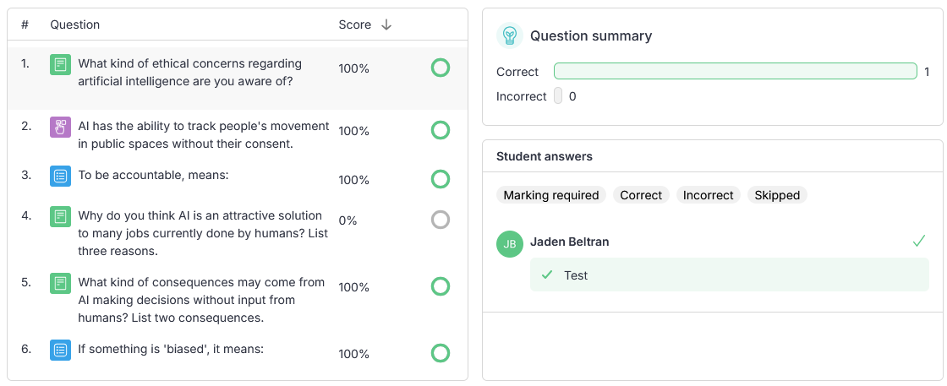Viewport: 947px width, 386px height.
Task: Click the green Correct progress bar
Action: [x=736, y=71]
